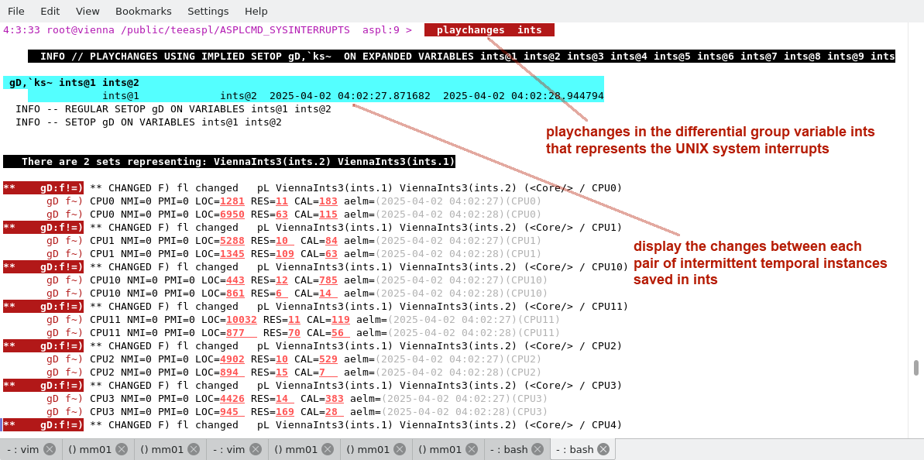The height and width of the screenshot is (460, 924).
Task: Close the first vim tab
Action: [50, 449]
